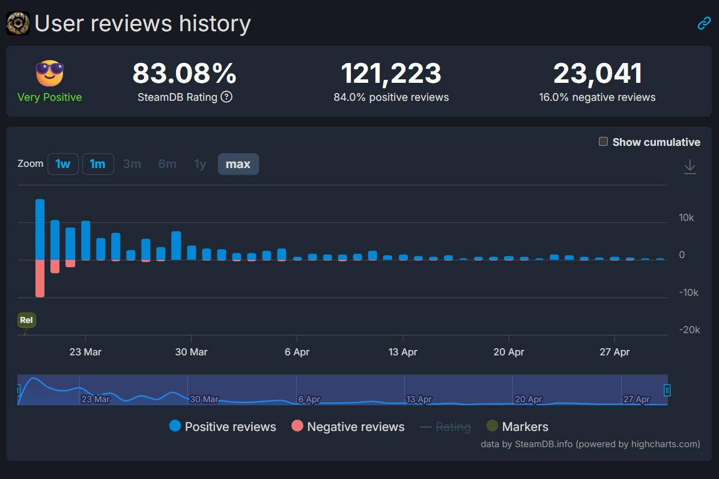Screen dimensions: 719x479
Task: Enable the Show cumulative checkbox
Action: [x=603, y=142]
